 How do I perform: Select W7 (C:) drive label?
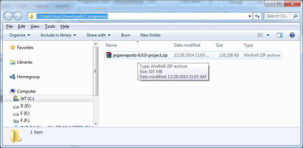click(27, 99)
